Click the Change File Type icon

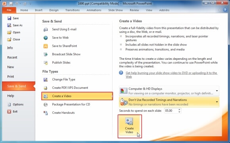(x=46, y=80)
